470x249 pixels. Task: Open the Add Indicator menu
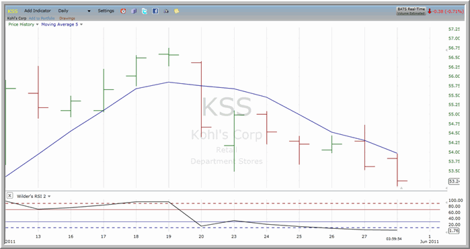point(38,11)
